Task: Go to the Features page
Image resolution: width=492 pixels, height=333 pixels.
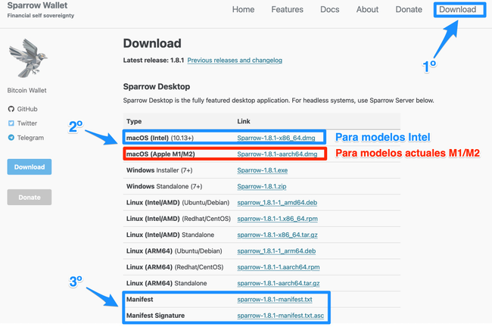Action: coord(286,10)
